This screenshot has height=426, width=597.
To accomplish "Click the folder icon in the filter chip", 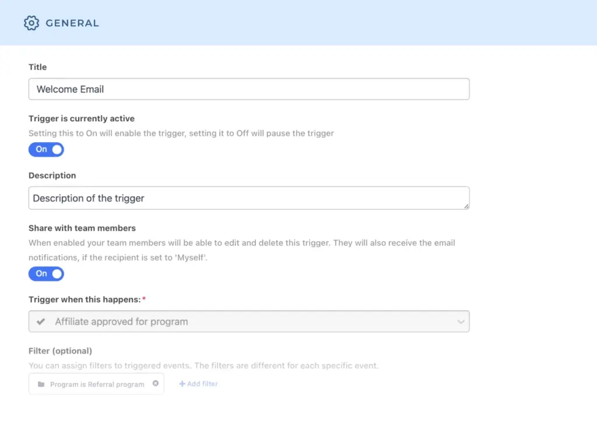I will (x=41, y=385).
